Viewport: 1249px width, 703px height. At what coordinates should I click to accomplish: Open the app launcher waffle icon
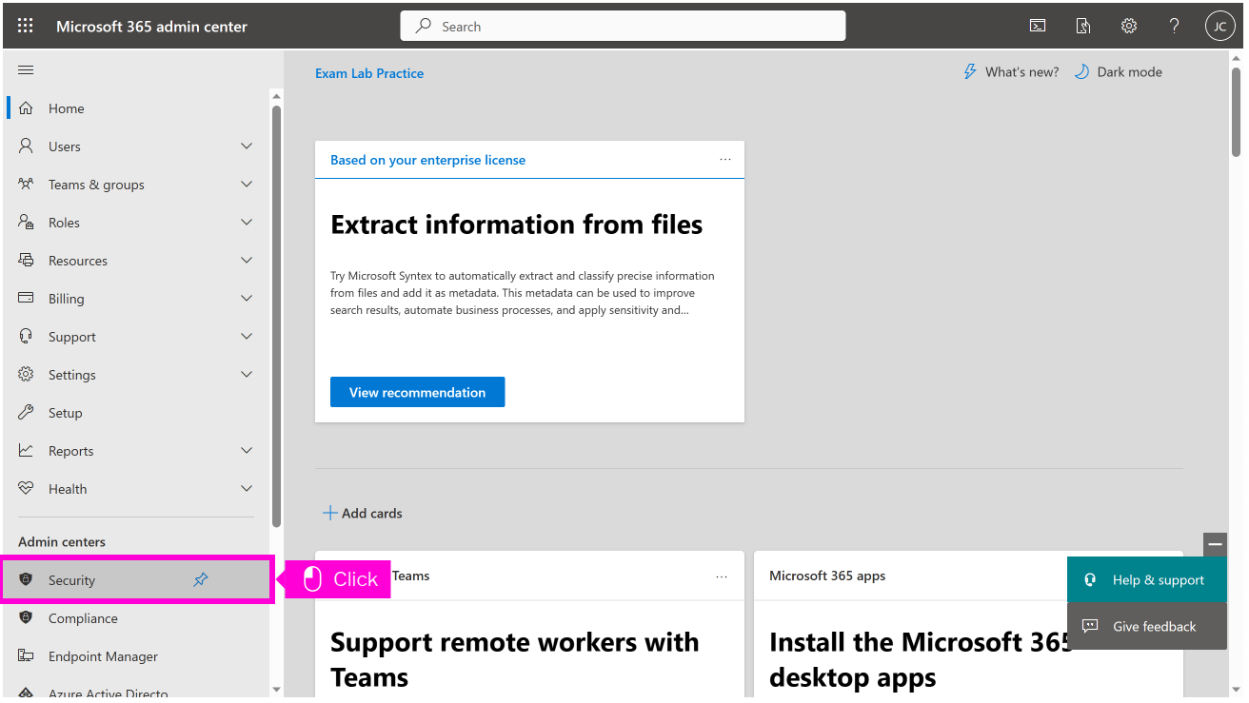[26, 27]
